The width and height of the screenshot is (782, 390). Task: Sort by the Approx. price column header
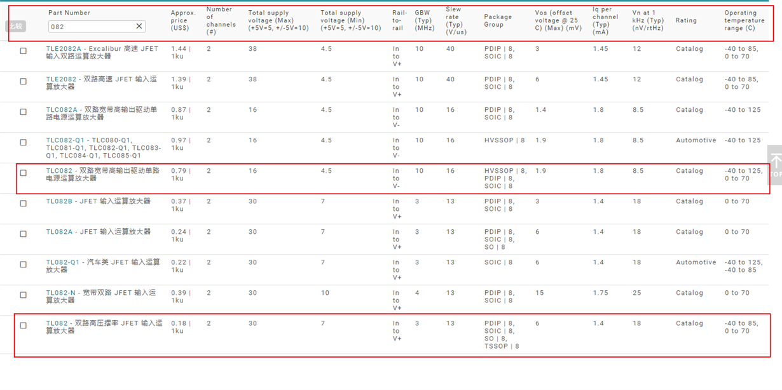183,20
